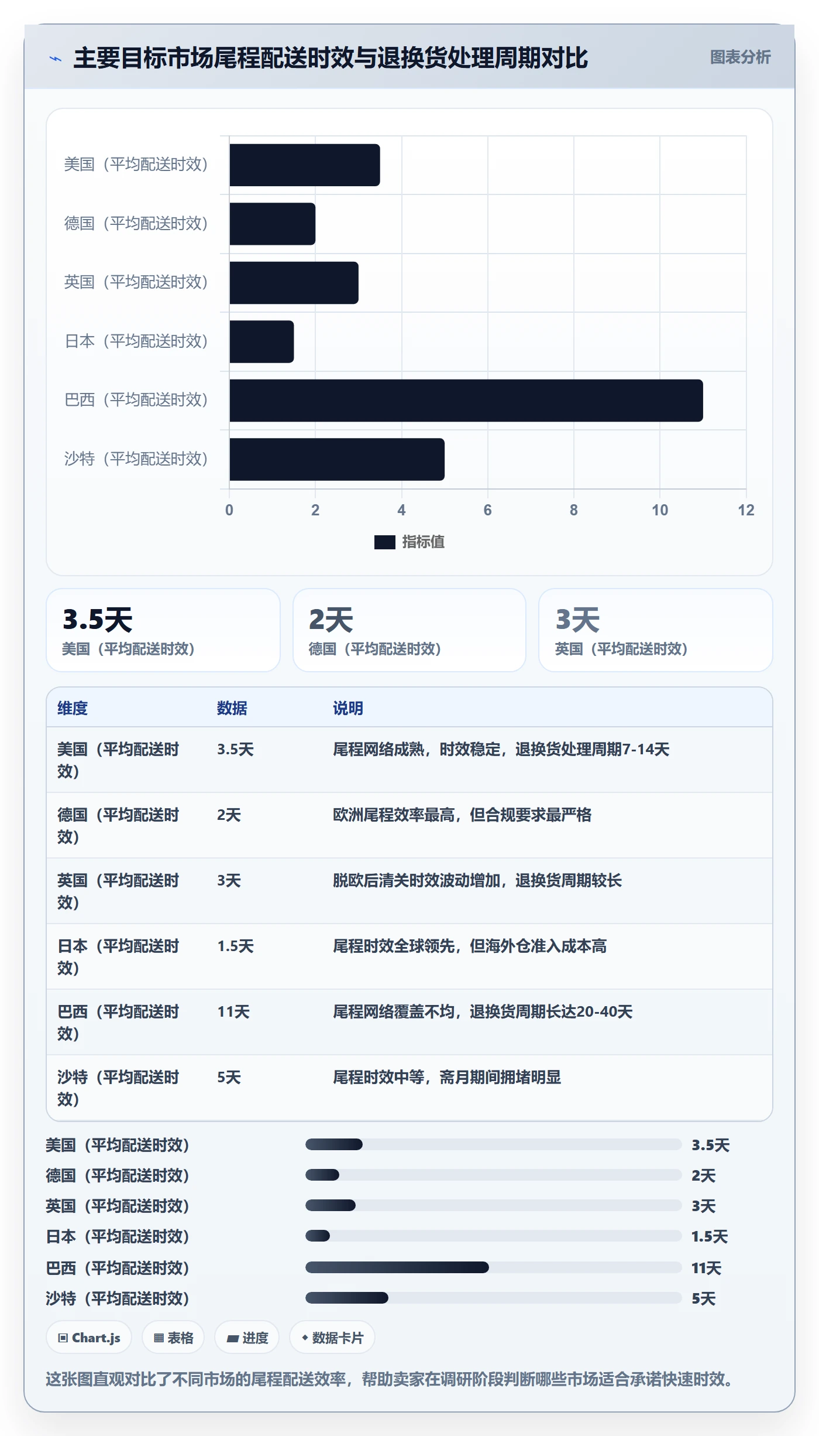The image size is (819, 1436).
Task: Select the 数据卡片 tag
Action: 332,1338
